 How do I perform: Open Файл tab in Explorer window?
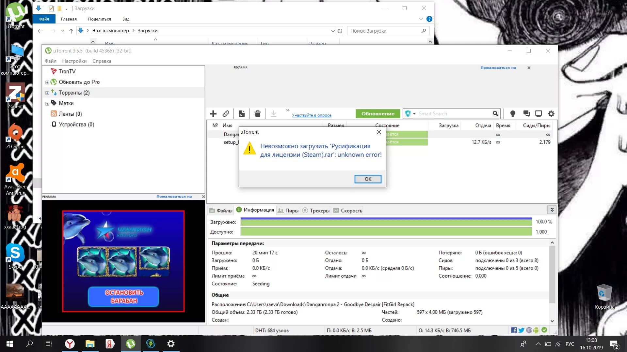pyautogui.click(x=44, y=19)
